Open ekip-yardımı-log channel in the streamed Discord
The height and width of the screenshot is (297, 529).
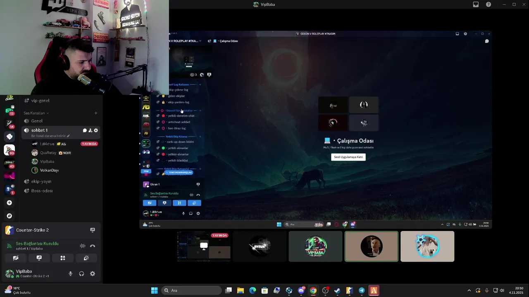[x=179, y=102]
